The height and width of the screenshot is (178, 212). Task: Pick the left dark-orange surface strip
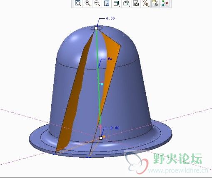click(x=75, y=97)
